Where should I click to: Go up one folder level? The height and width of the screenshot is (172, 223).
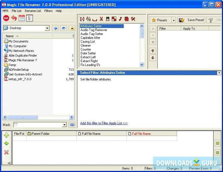coord(72,28)
